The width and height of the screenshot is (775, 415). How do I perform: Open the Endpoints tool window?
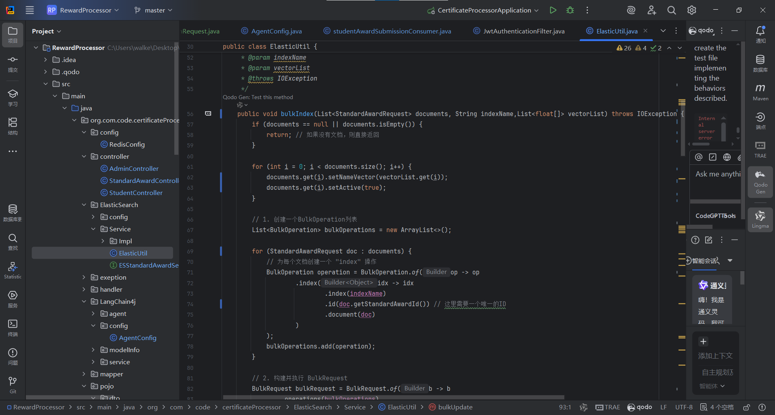[760, 121]
